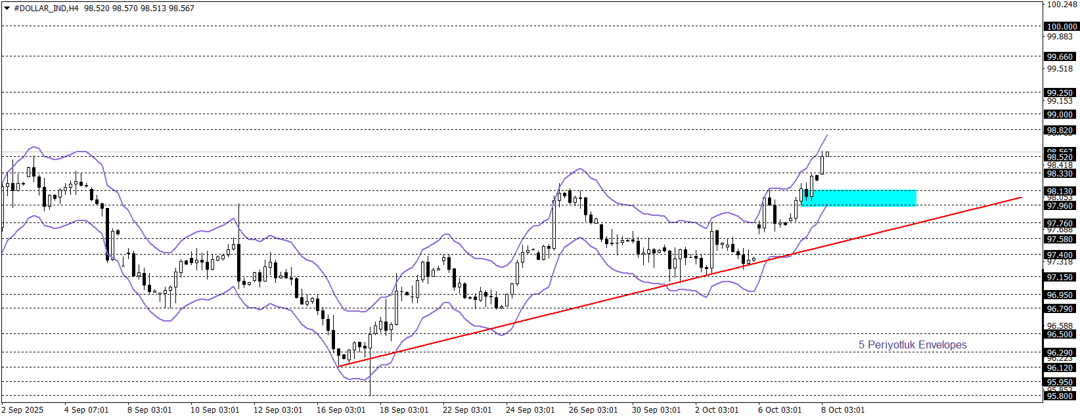Select the 99.660 horizontal level label
1080x418 pixels.
tap(1060, 57)
